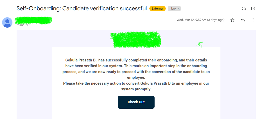257x119 pixels.
Task: Reply using the arrow icon
Action: pyautogui.click(x=243, y=20)
